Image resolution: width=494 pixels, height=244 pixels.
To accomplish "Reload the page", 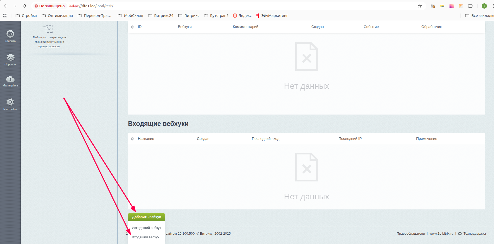I will (x=24, y=6).
